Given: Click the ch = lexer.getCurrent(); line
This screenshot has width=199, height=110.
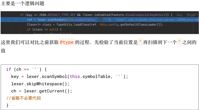Looking at the screenshot, I should 42,91.
